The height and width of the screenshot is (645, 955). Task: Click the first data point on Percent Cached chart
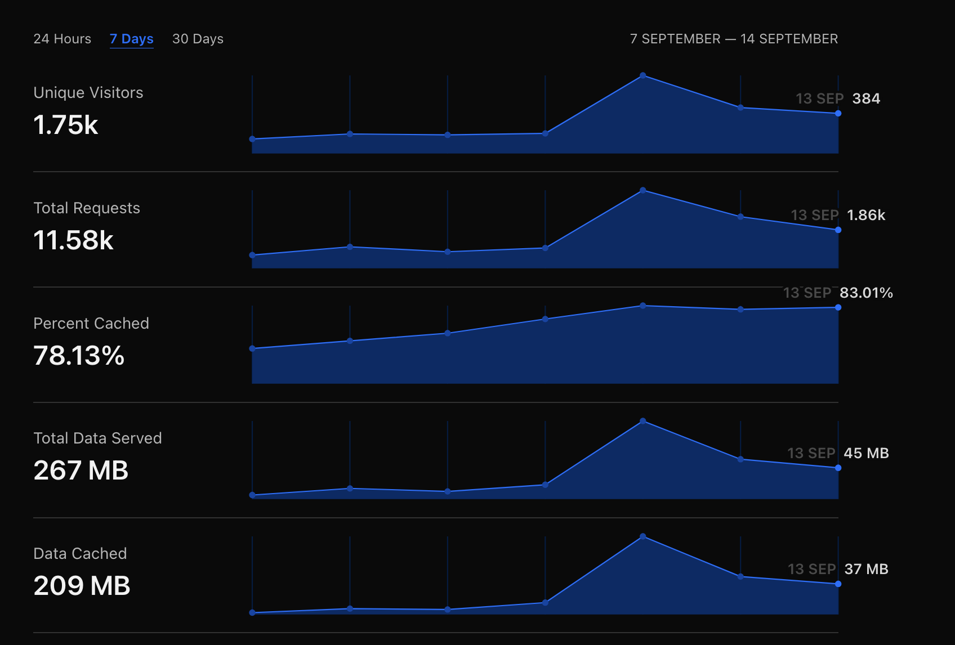252,348
